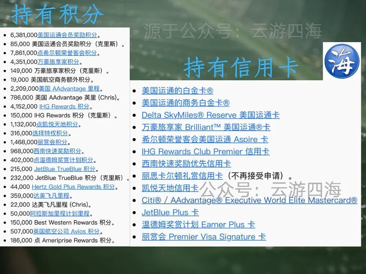Open the 万豪旅享家 Brilliant 美国运通卡 link
The height and width of the screenshot is (274, 366).
(206, 127)
